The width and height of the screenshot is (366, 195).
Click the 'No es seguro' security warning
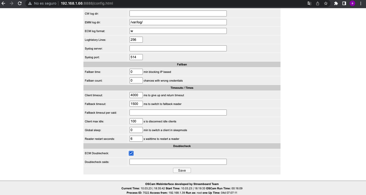(x=42, y=4)
